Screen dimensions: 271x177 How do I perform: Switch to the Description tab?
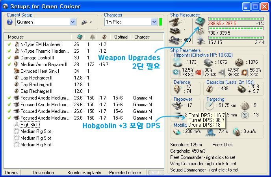pos(43,173)
